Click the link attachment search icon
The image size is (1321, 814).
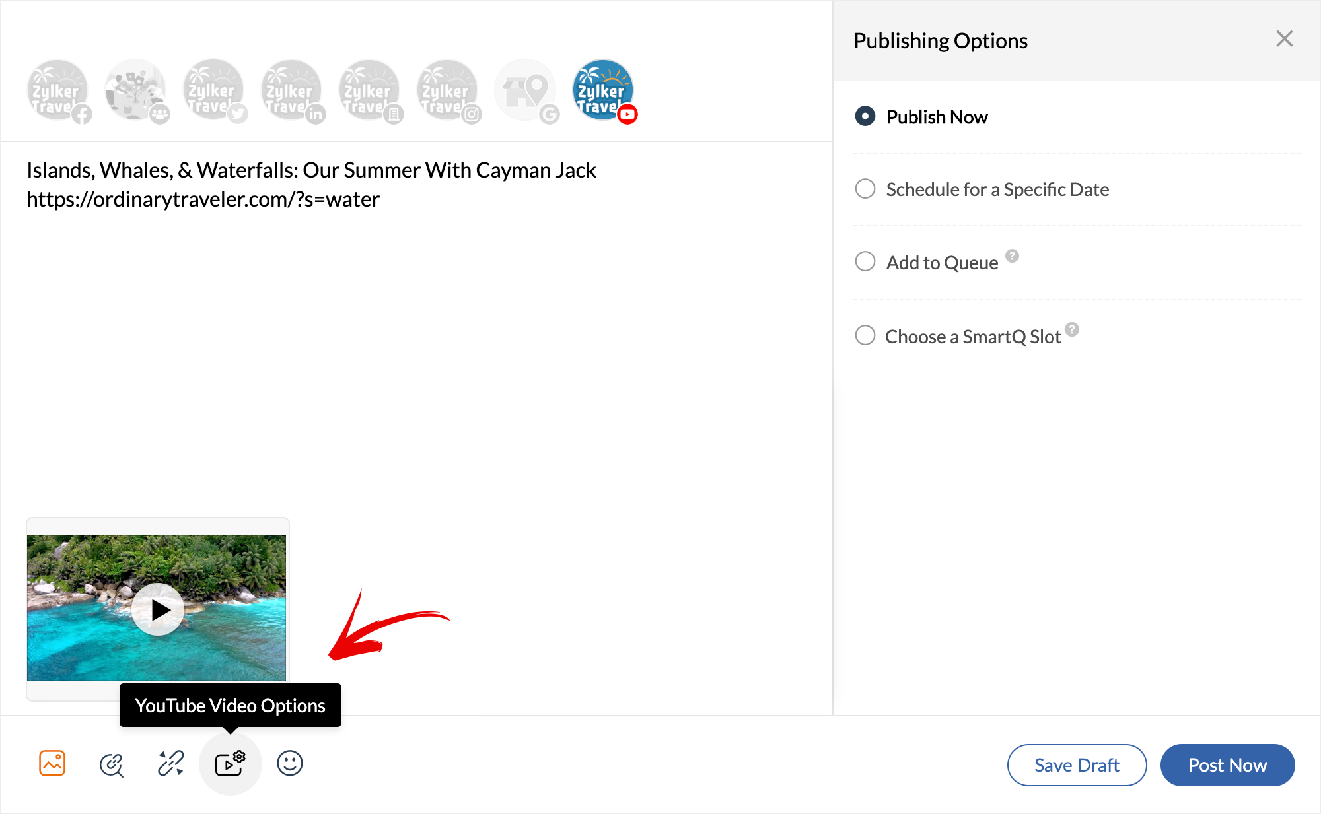click(111, 764)
